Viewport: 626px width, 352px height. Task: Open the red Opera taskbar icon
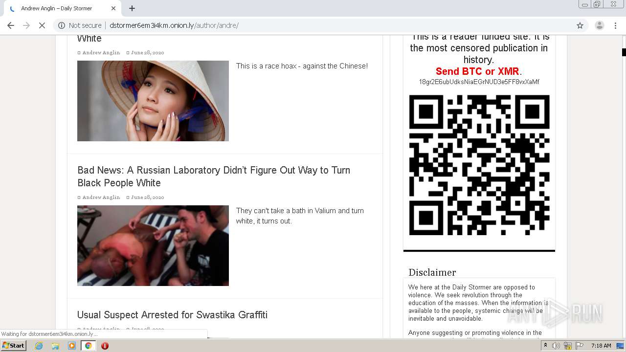(x=105, y=346)
